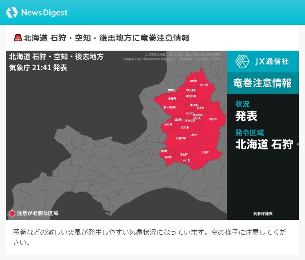
Task: Click the 南幌町 label on the map
Action: point(165,151)
